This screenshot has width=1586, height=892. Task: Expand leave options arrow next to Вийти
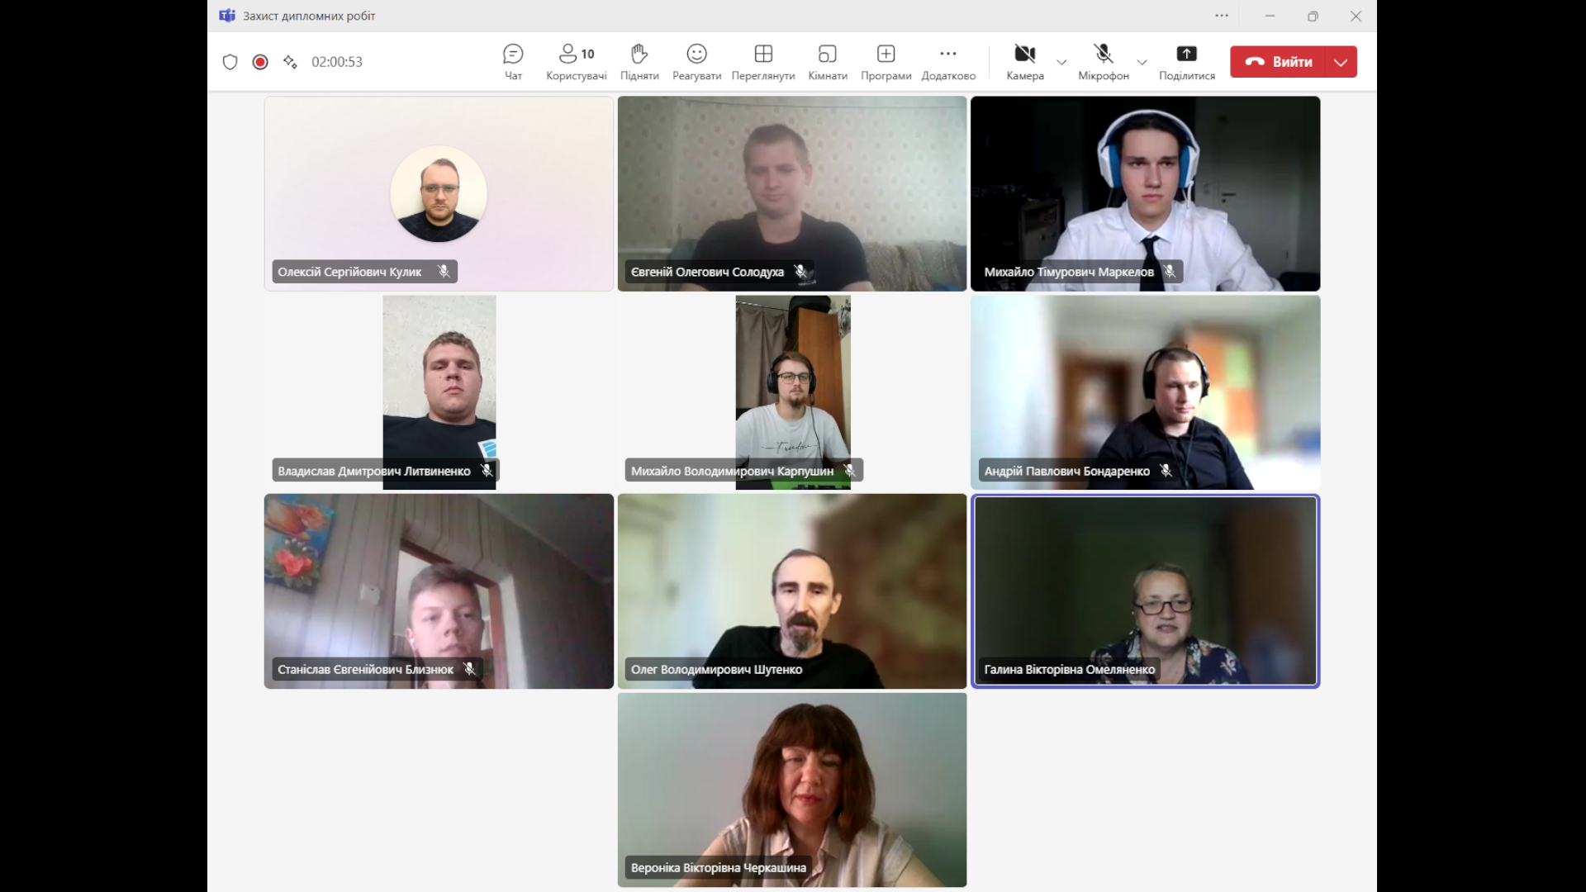(x=1341, y=62)
